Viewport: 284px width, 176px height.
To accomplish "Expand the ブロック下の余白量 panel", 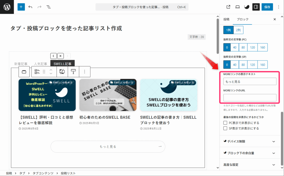I will 250,153.
